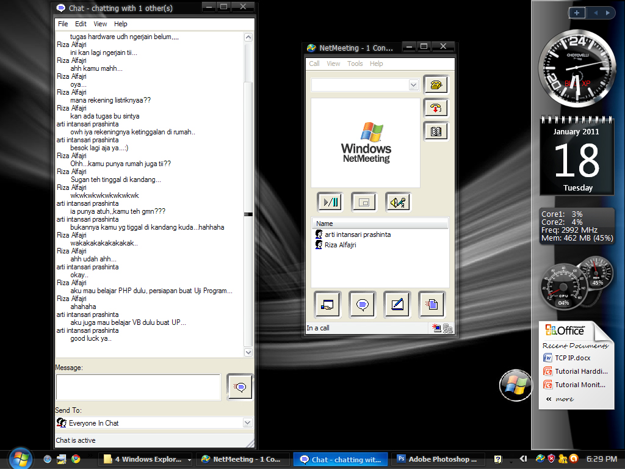Screen dimensions: 625x469
Task: Toggle Picture-in-Picture view in NetMeeting
Action: (364, 202)
